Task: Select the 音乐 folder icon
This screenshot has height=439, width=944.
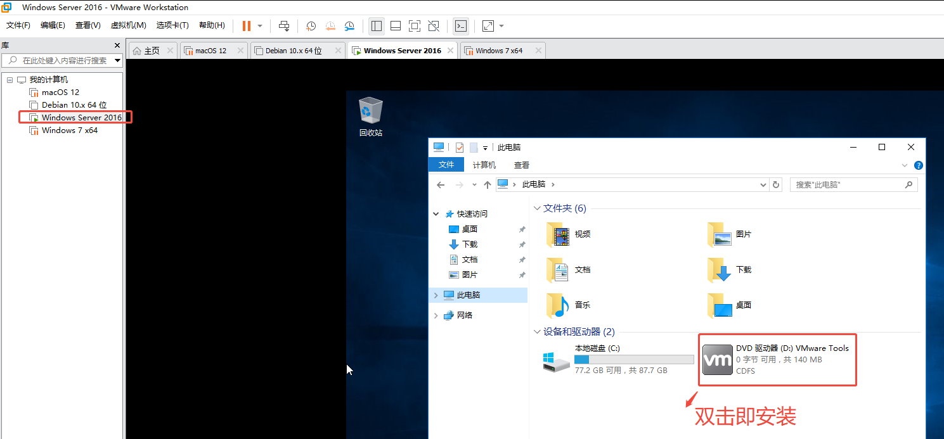Action: [558, 305]
